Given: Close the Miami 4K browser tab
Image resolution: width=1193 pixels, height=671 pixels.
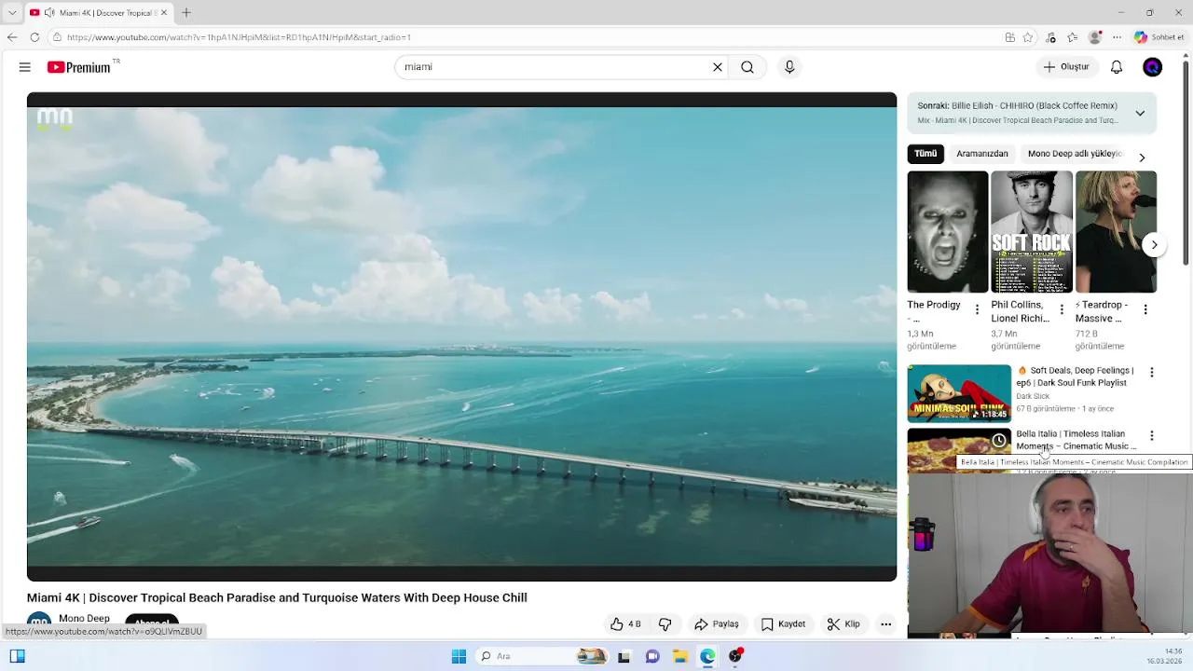Looking at the screenshot, I should 164,13.
